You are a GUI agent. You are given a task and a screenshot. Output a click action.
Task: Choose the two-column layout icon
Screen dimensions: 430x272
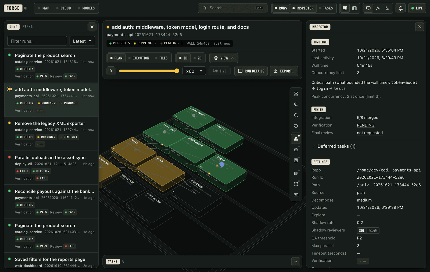[x=345, y=8]
